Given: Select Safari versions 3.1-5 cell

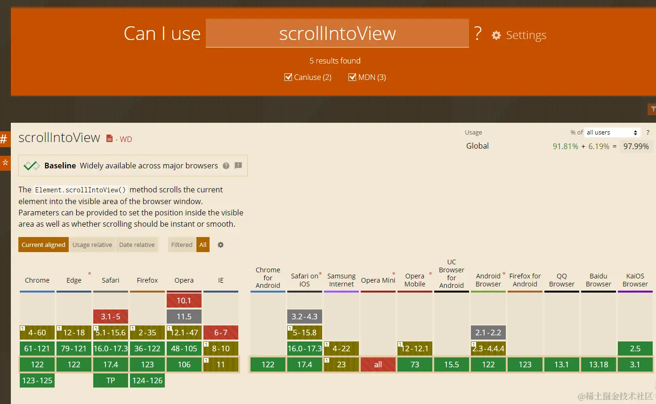Looking at the screenshot, I should click(111, 317).
